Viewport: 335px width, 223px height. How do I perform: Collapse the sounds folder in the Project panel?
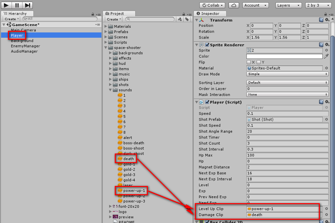(x=111, y=90)
